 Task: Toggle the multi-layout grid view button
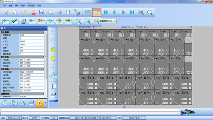[87, 12]
